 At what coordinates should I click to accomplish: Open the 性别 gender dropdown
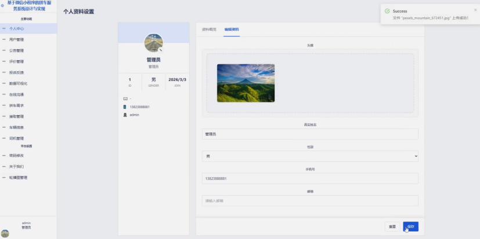(310, 156)
